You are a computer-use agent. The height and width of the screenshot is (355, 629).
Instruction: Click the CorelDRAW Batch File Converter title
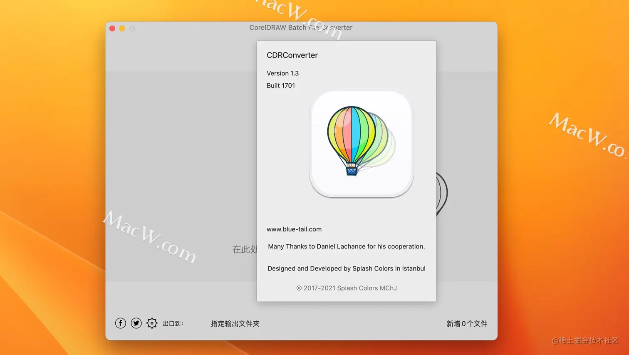pos(301,27)
